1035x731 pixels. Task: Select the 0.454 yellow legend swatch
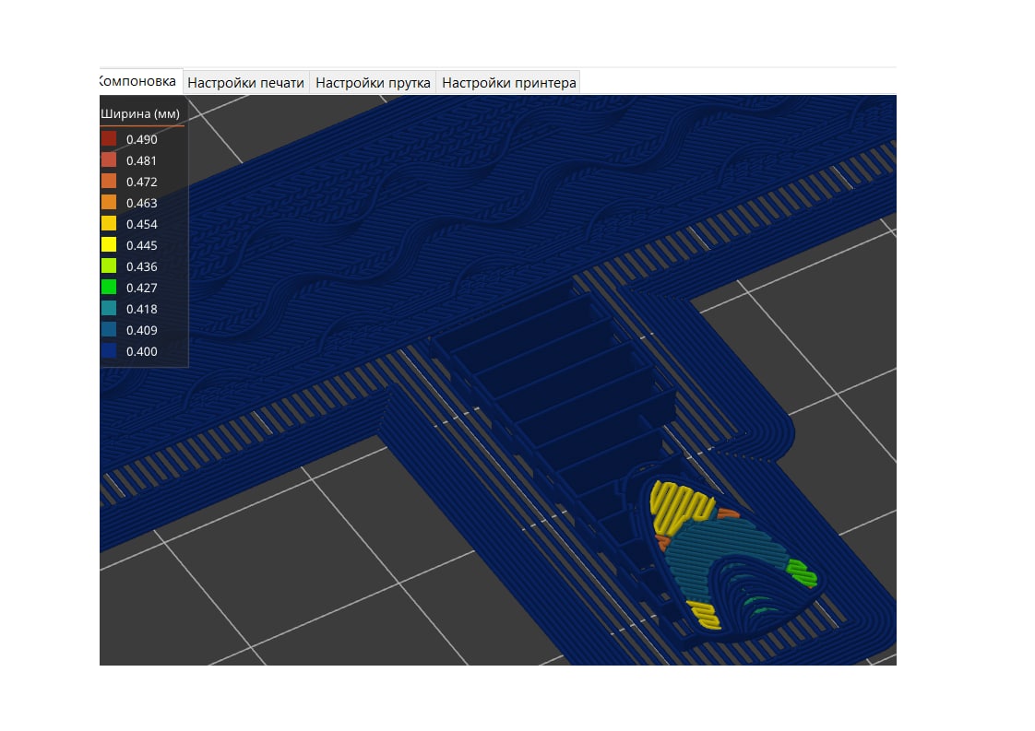(x=109, y=223)
